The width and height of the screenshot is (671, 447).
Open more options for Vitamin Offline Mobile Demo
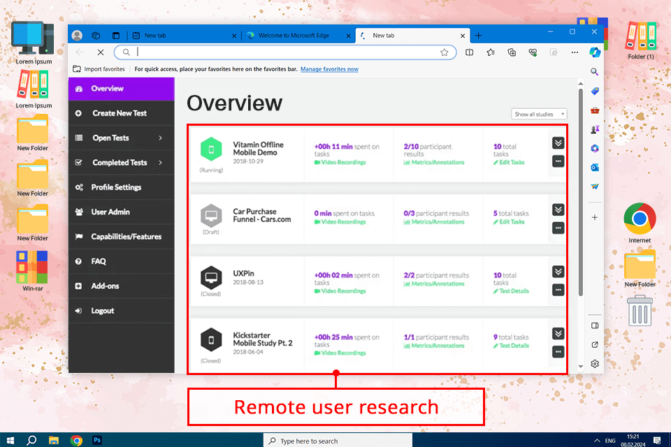pos(558,161)
